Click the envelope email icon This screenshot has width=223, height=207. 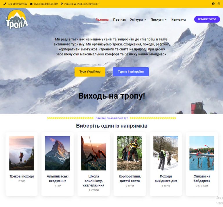[31, 4]
